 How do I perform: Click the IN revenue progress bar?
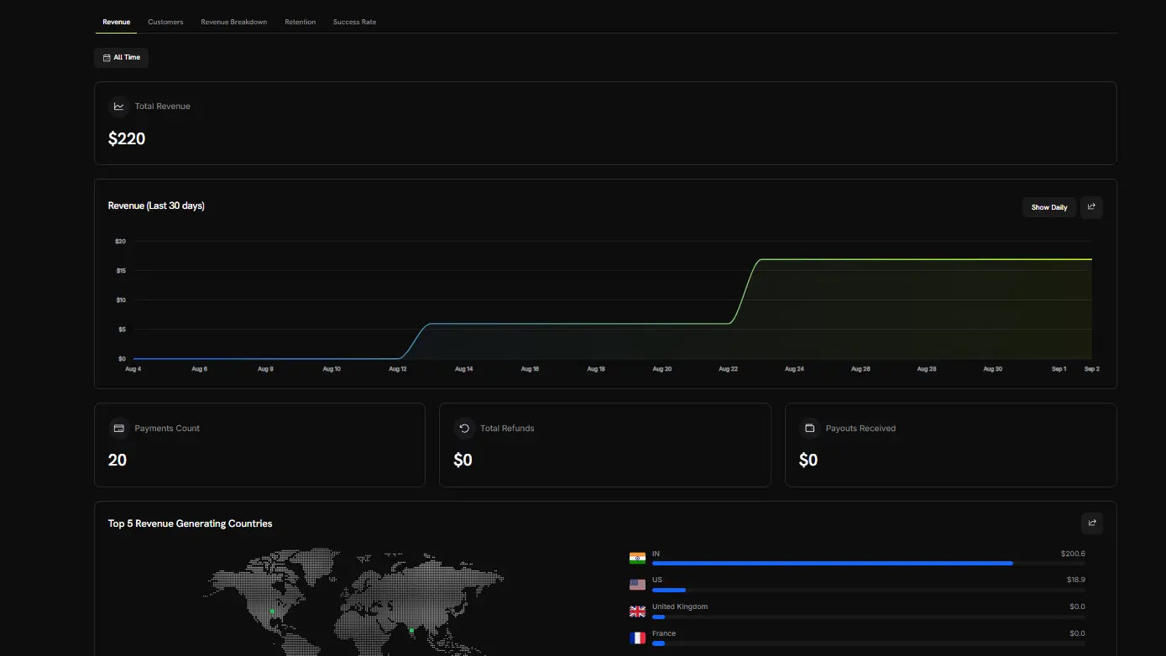(x=868, y=564)
